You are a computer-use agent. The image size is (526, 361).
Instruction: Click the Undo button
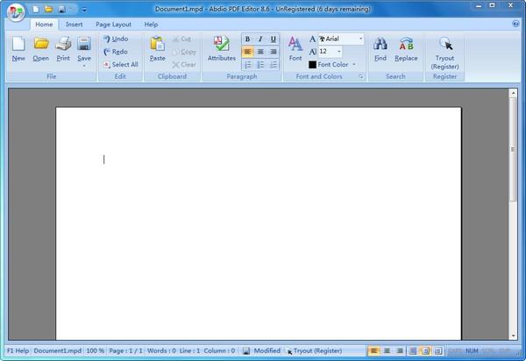[x=115, y=39]
